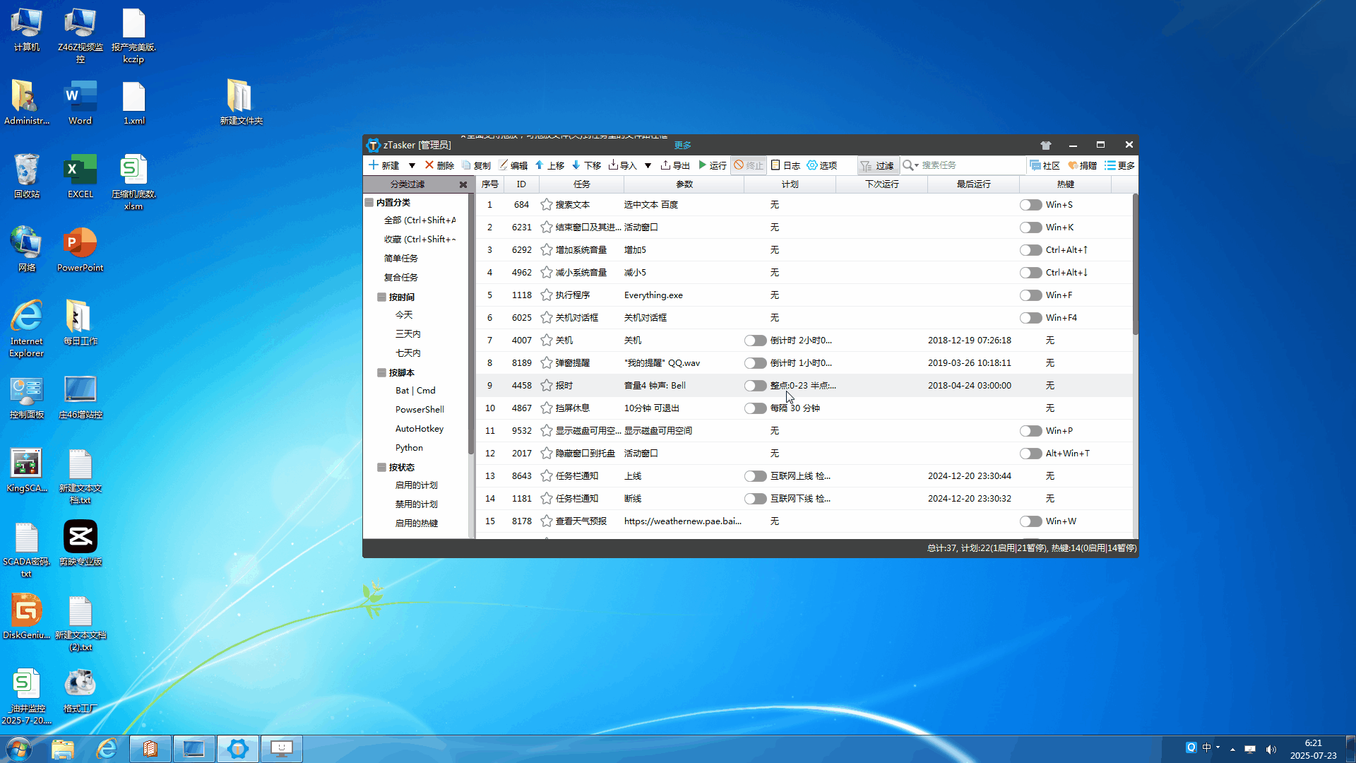The height and width of the screenshot is (763, 1356).
Task: Click the 新建 (new task) toolbar button
Action: [384, 165]
